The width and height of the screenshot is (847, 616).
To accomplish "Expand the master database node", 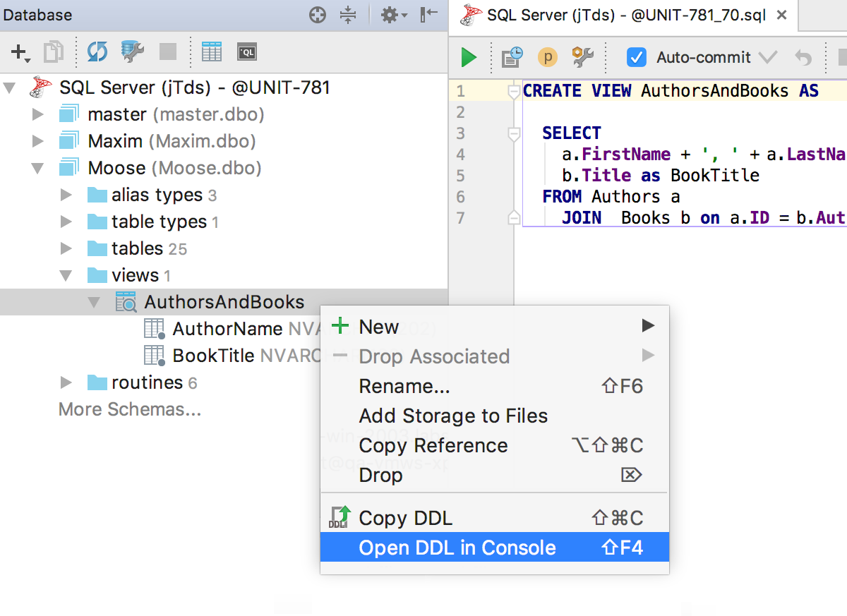I will (38, 114).
